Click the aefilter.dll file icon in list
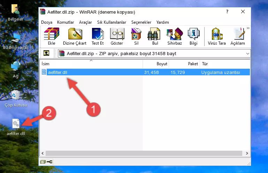 click(x=44, y=72)
